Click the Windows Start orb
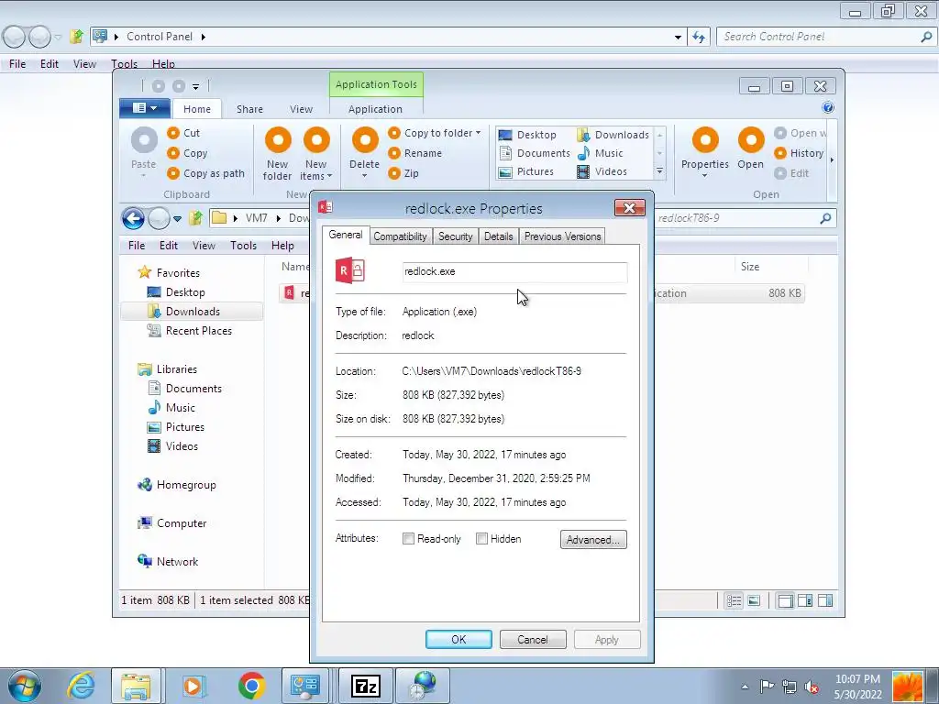This screenshot has height=704, width=939. pyautogui.click(x=25, y=686)
